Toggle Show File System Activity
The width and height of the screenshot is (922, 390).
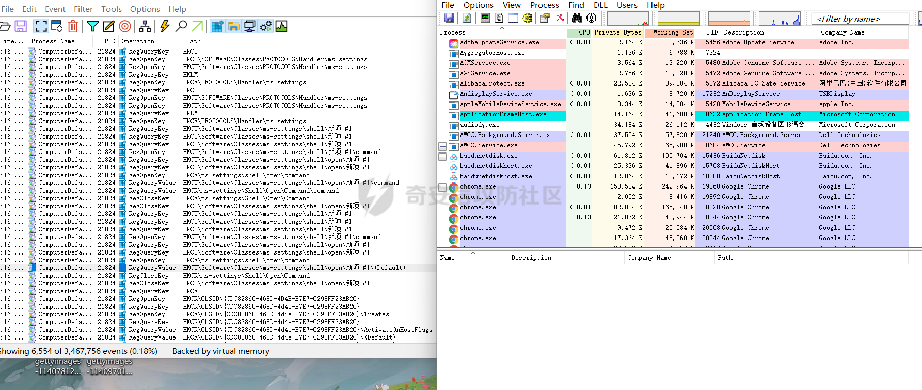coord(234,26)
